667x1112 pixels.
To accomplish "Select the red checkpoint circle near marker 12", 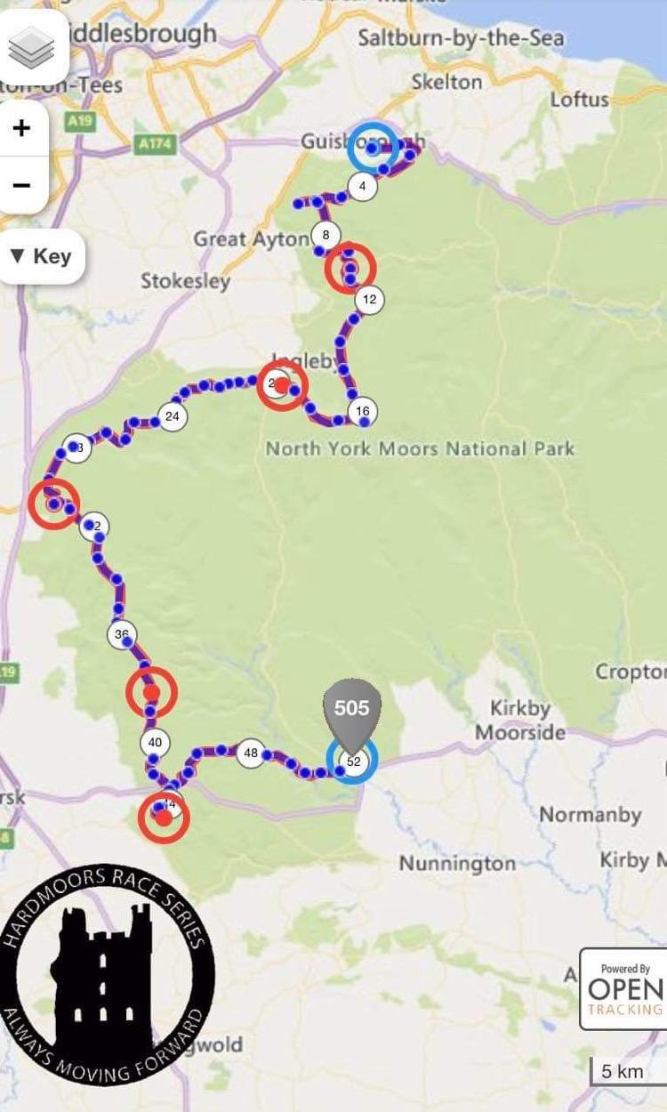I will pyautogui.click(x=350, y=268).
